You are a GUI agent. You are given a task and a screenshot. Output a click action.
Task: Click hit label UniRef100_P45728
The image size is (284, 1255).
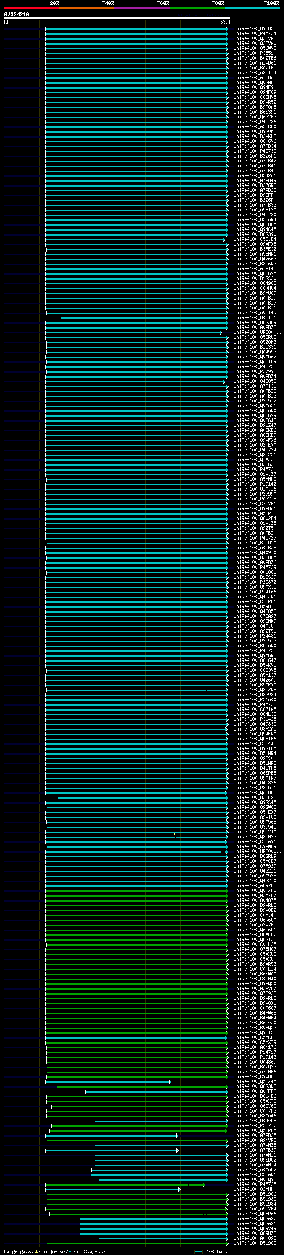pyautogui.click(x=254, y=704)
